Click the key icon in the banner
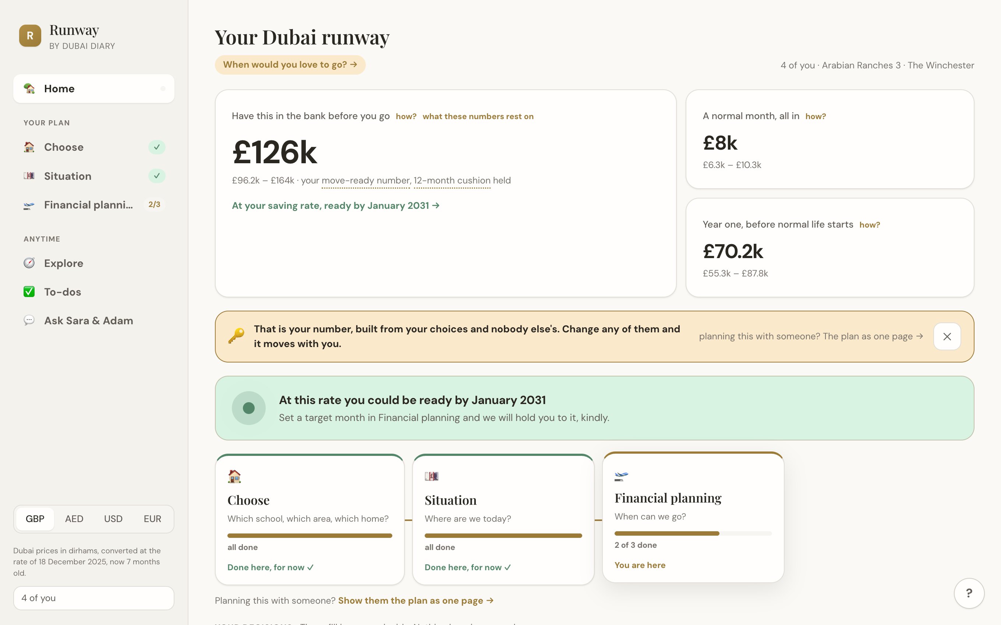Viewport: 1001px width, 625px height. pos(236,336)
